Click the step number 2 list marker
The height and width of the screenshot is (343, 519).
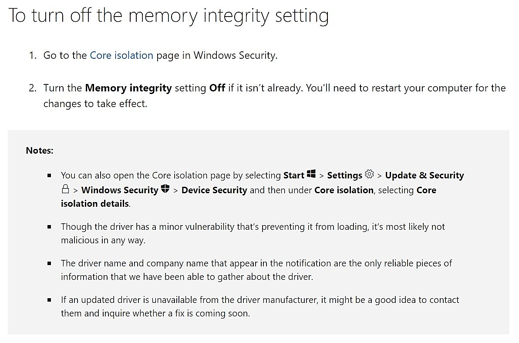point(33,88)
